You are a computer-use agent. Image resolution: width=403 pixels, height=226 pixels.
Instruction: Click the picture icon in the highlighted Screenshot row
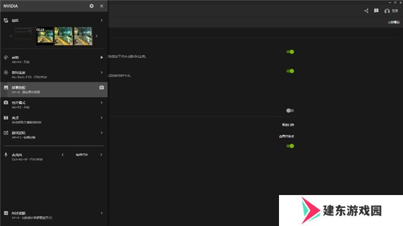coord(6,87)
